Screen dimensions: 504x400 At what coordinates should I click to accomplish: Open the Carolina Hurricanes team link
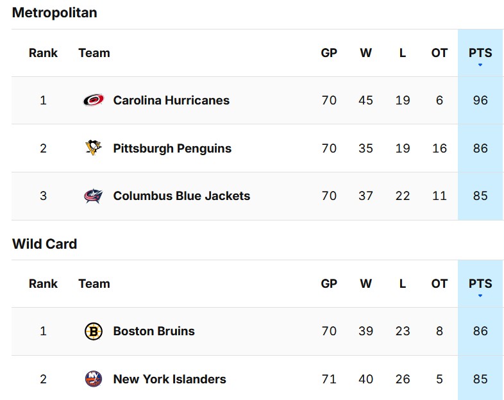(x=171, y=100)
